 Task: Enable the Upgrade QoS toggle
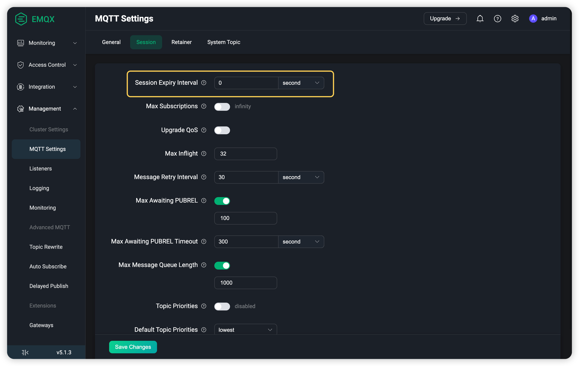222,130
